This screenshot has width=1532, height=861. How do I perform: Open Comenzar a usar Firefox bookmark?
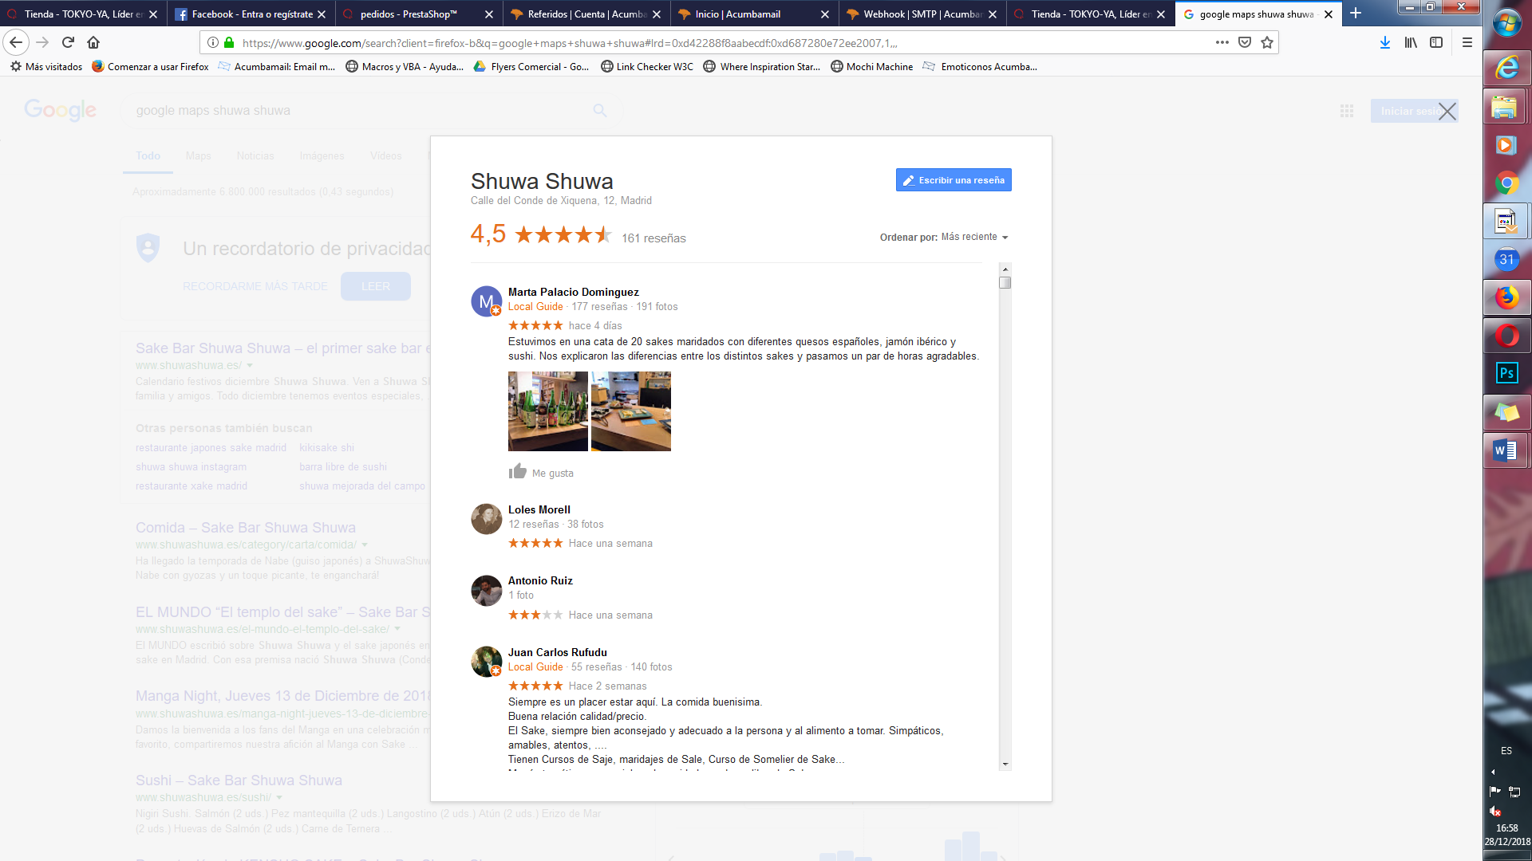(x=150, y=67)
